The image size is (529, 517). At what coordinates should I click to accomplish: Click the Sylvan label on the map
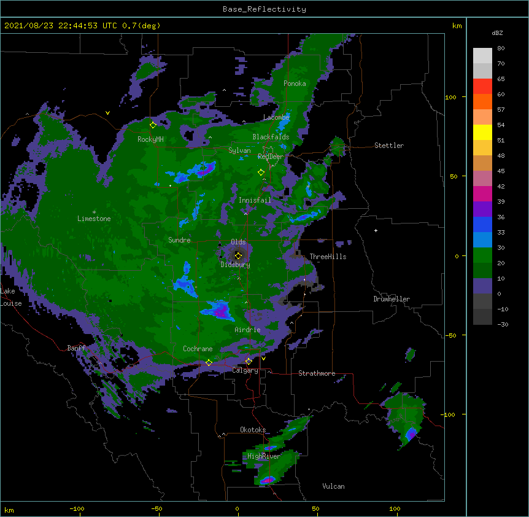coord(239,150)
